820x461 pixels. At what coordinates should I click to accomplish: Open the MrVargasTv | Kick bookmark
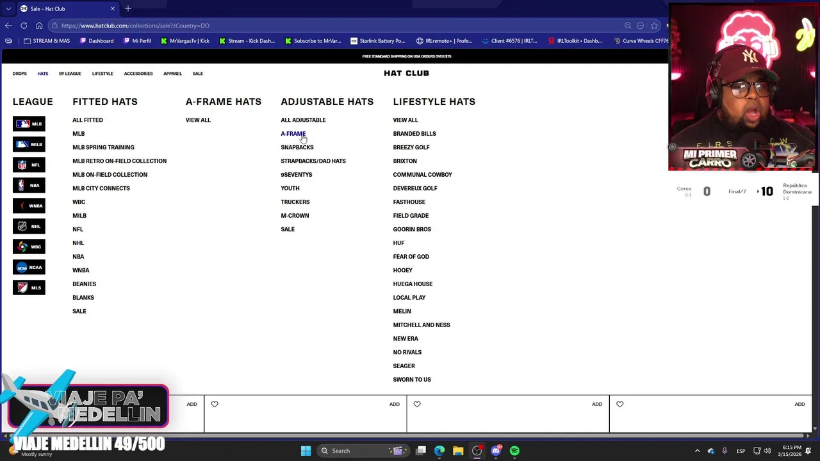185,41
